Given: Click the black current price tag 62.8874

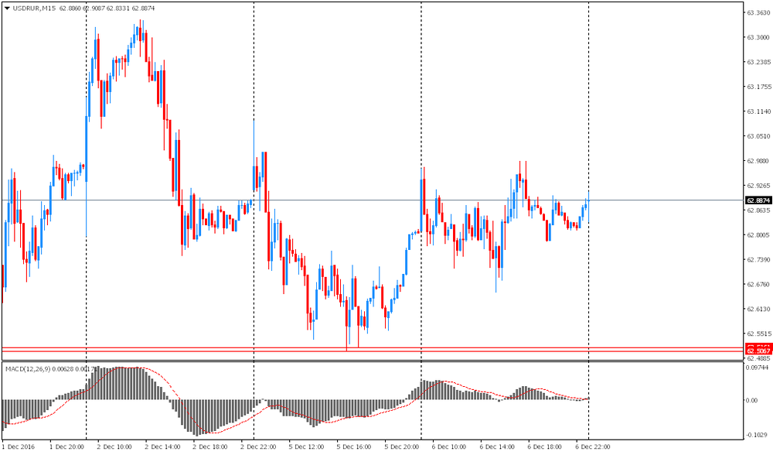Looking at the screenshot, I should click(758, 200).
